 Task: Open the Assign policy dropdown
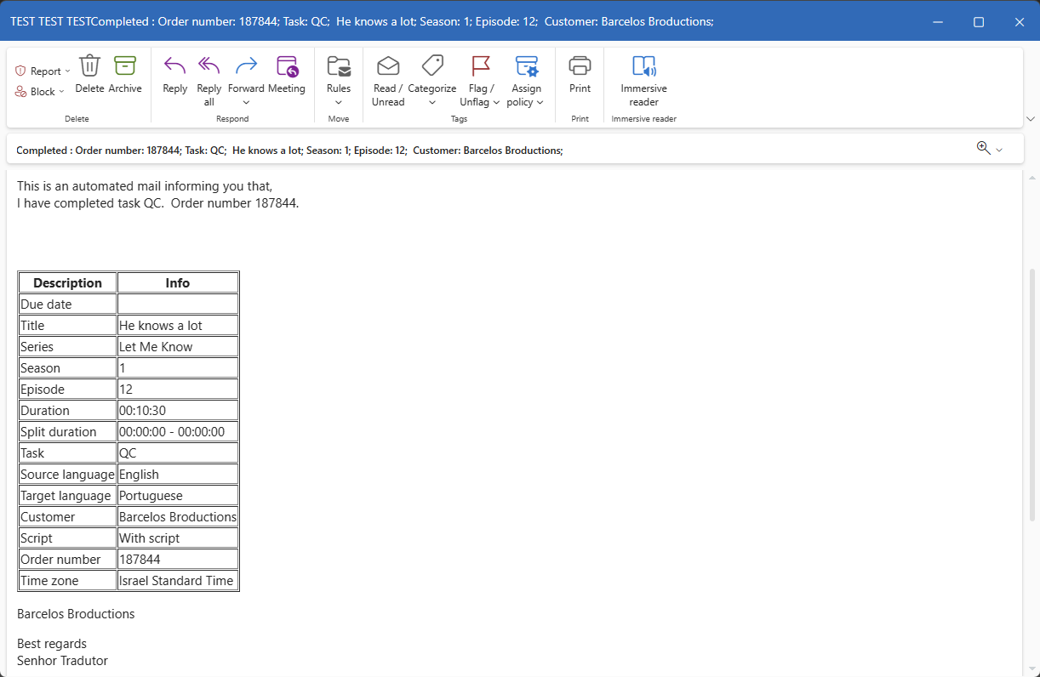point(540,102)
